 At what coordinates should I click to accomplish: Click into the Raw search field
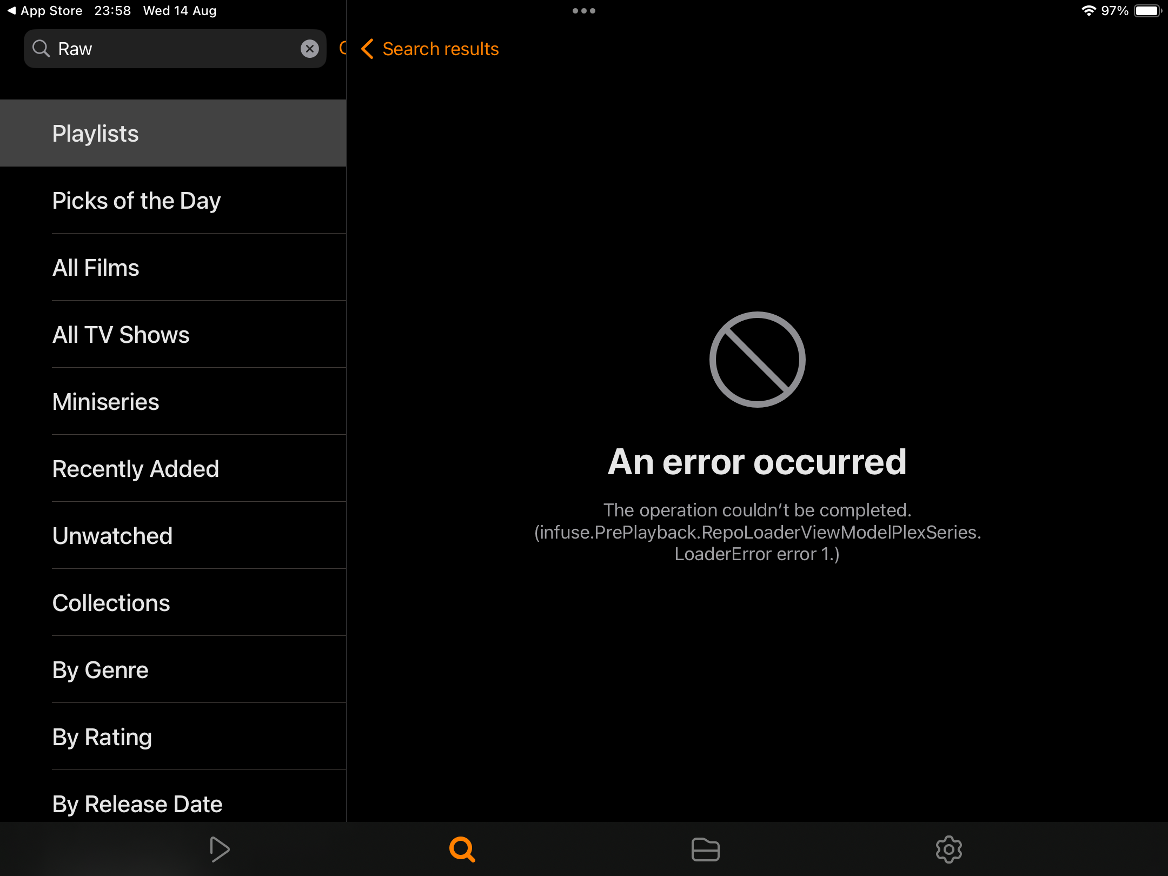(173, 49)
